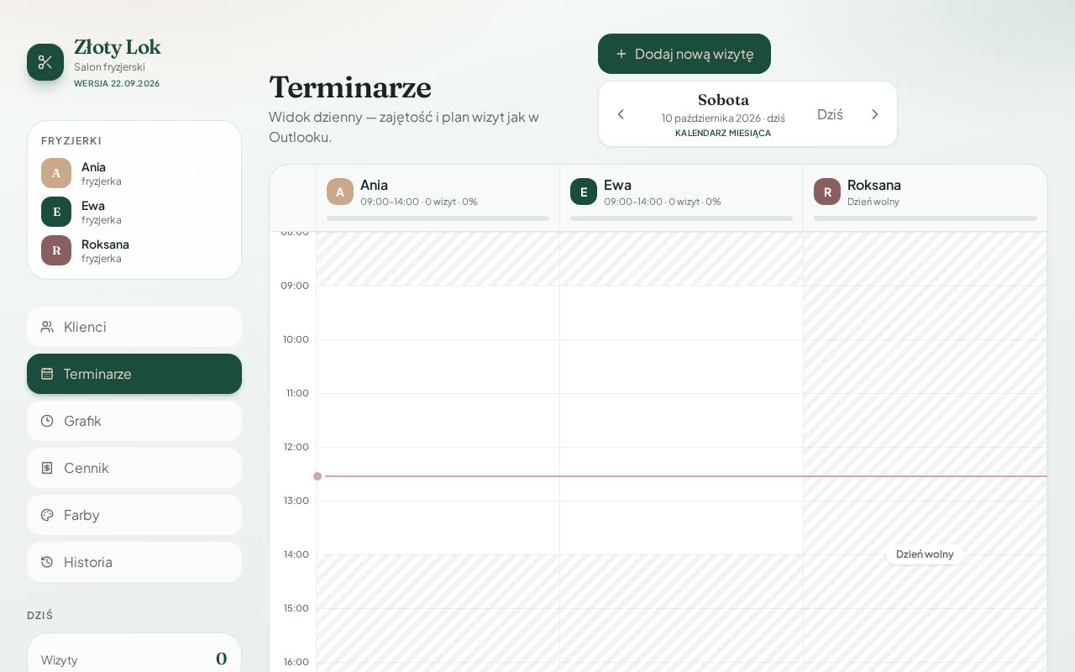This screenshot has height=672, width=1075.
Task: Go to next day with right chevron
Action: [x=875, y=114]
